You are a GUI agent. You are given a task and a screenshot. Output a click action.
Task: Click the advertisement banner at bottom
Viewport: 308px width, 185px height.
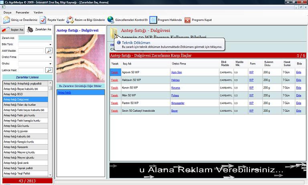click(x=208, y=170)
